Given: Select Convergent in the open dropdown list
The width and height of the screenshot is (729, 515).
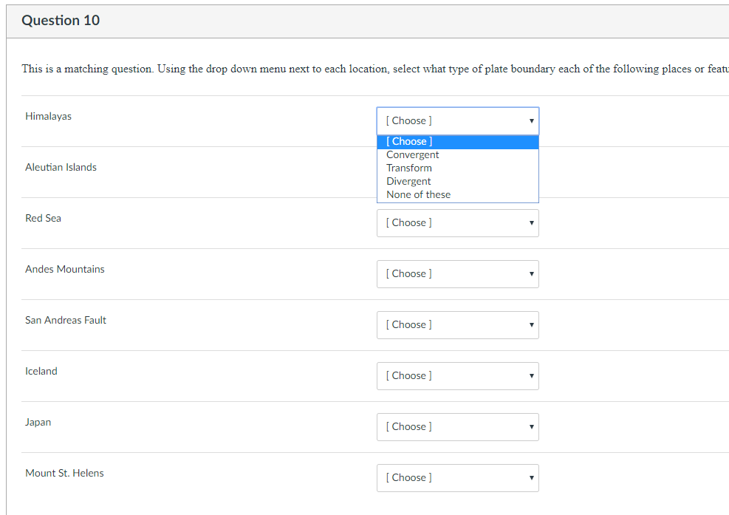Looking at the screenshot, I should (457, 155).
